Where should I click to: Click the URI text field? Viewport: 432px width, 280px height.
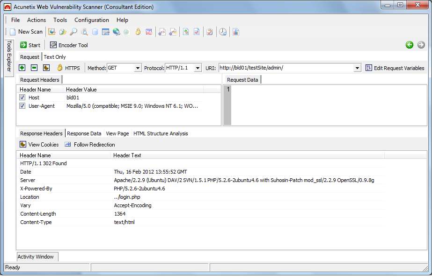286,68
